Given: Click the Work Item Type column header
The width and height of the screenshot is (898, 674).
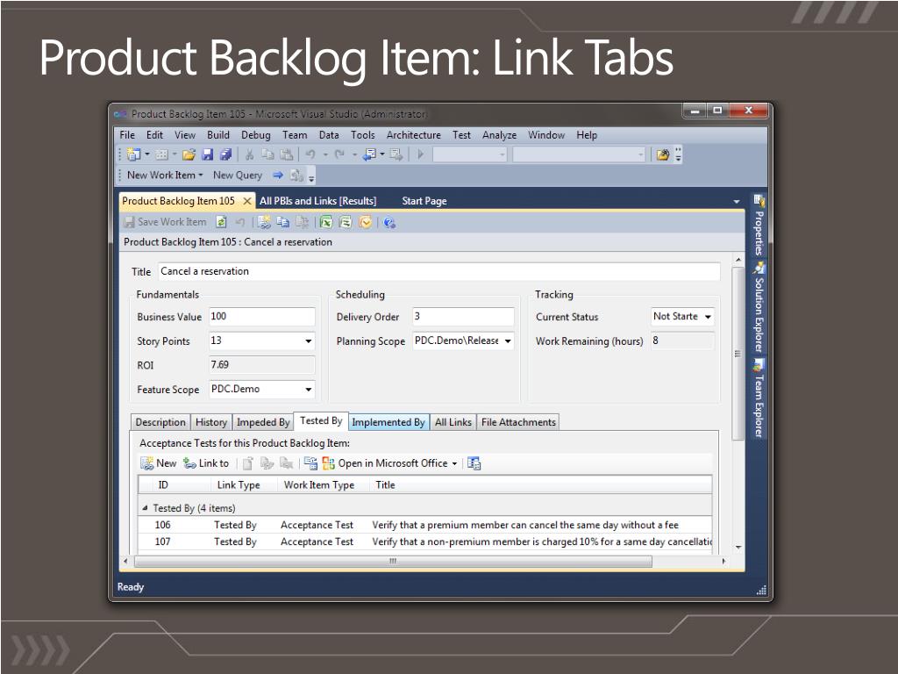Looking at the screenshot, I should click(319, 484).
